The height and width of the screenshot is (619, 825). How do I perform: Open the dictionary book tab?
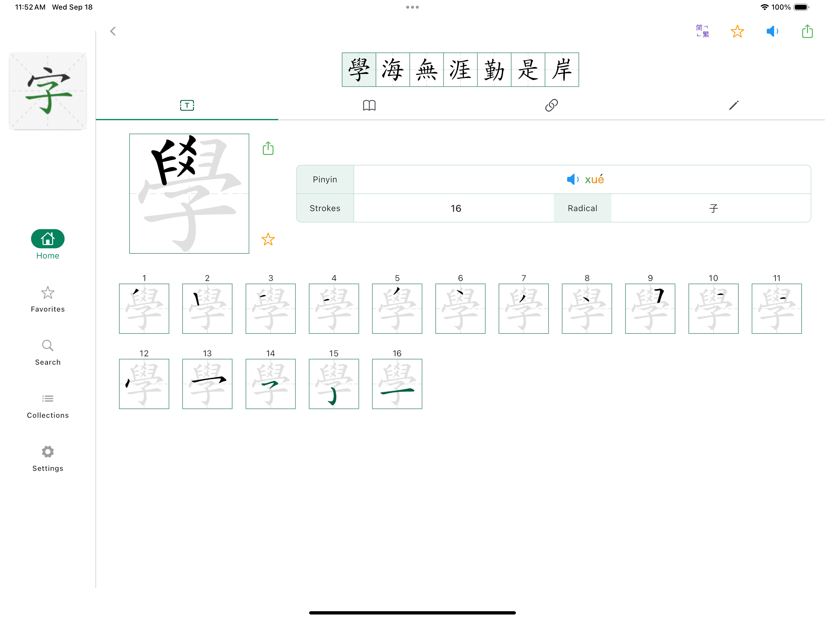pos(369,106)
